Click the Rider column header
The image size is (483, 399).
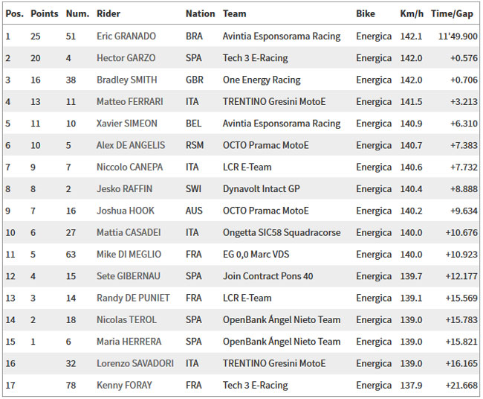coord(108,13)
